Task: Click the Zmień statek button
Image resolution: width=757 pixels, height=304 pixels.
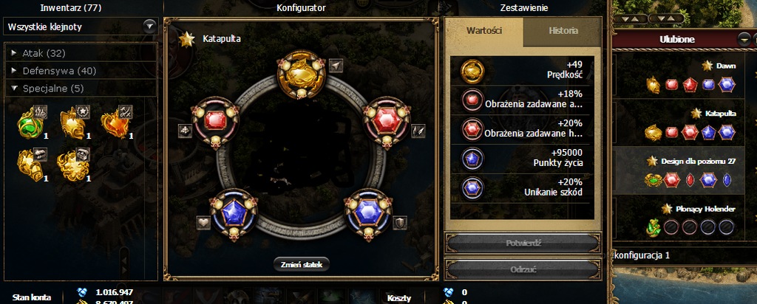Action: (x=302, y=264)
